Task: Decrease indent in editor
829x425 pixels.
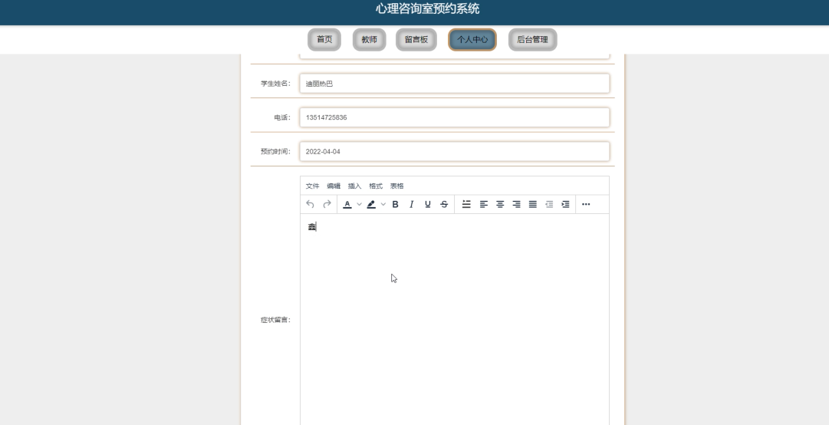Action: coord(549,204)
